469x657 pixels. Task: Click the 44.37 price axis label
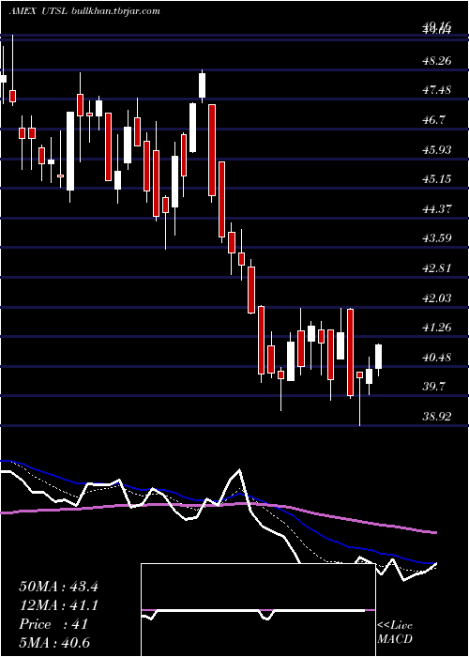pyautogui.click(x=437, y=208)
